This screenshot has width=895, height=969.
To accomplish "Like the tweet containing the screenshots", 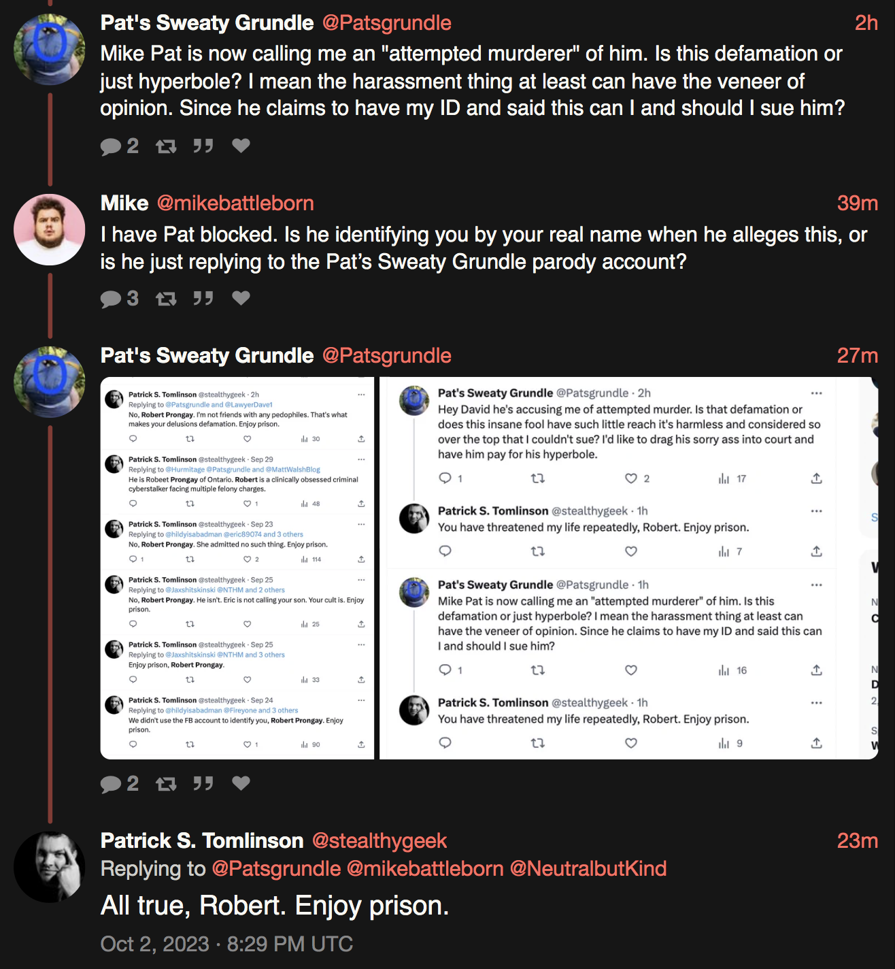I will point(241,783).
